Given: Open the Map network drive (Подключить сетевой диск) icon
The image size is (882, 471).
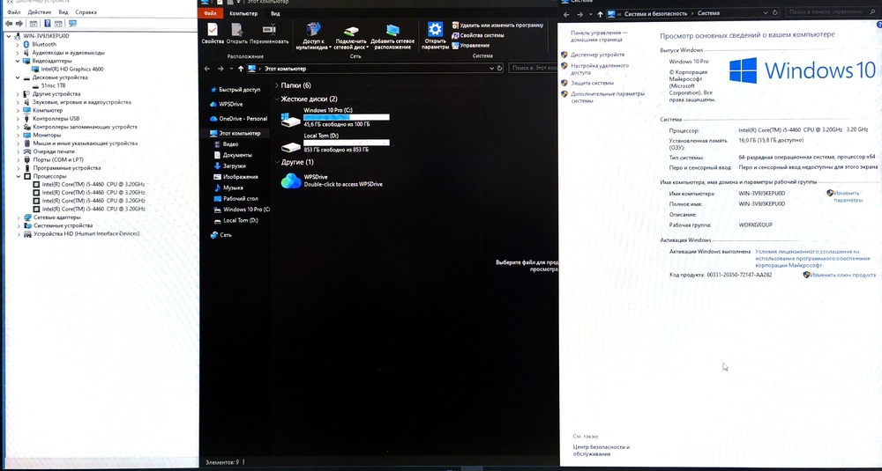Looking at the screenshot, I should 351,31.
